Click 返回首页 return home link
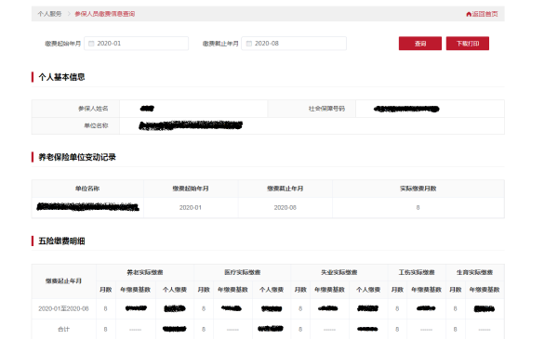The image size is (558, 339). (485, 14)
